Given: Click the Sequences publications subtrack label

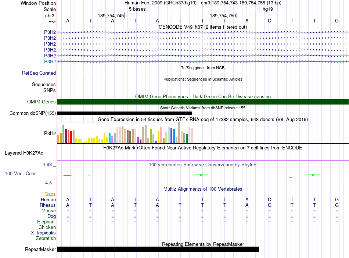Looking at the screenshot, I should pyautogui.click(x=44, y=85).
